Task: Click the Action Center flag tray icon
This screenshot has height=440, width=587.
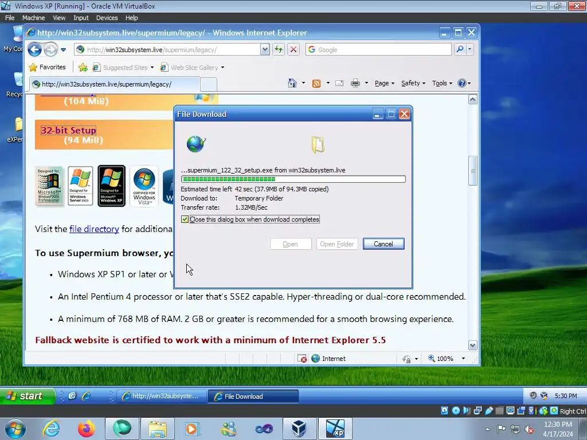Action: (501, 429)
